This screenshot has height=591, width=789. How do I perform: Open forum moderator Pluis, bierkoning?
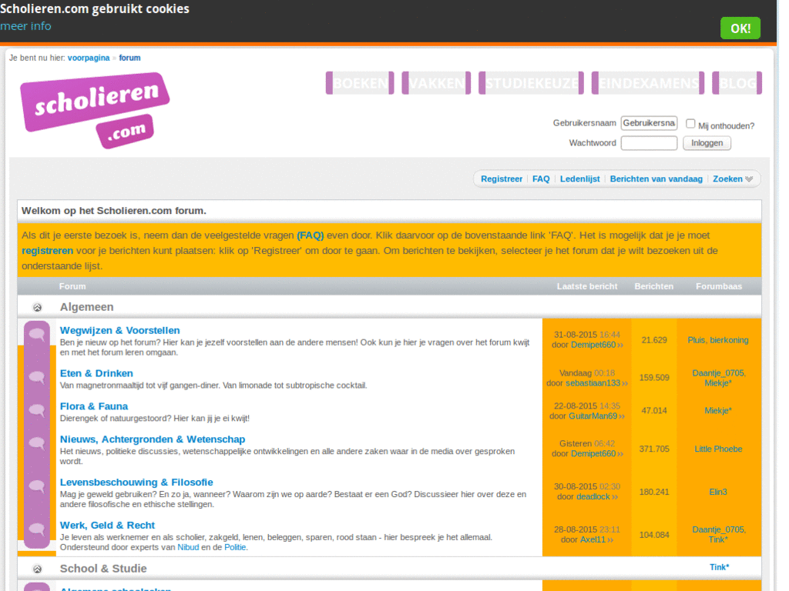[x=718, y=341]
